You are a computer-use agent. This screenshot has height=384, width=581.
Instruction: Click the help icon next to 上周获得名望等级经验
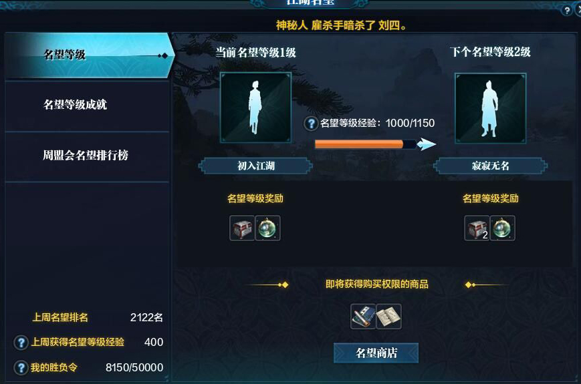(x=21, y=343)
